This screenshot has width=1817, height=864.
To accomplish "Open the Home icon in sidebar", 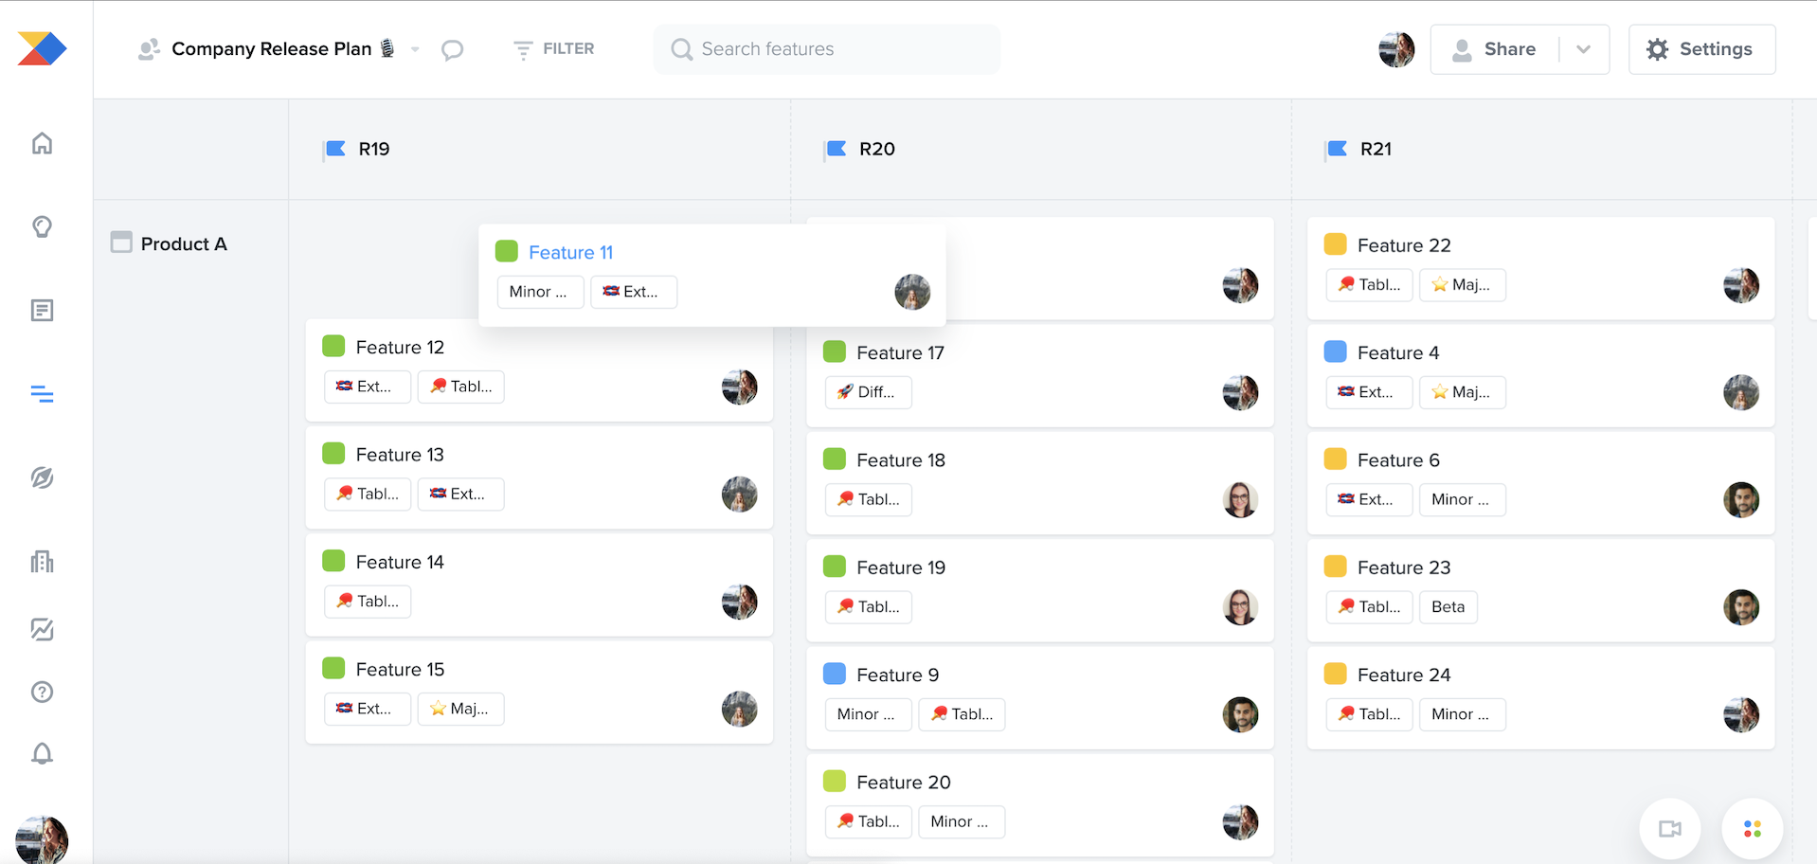I will (x=42, y=143).
